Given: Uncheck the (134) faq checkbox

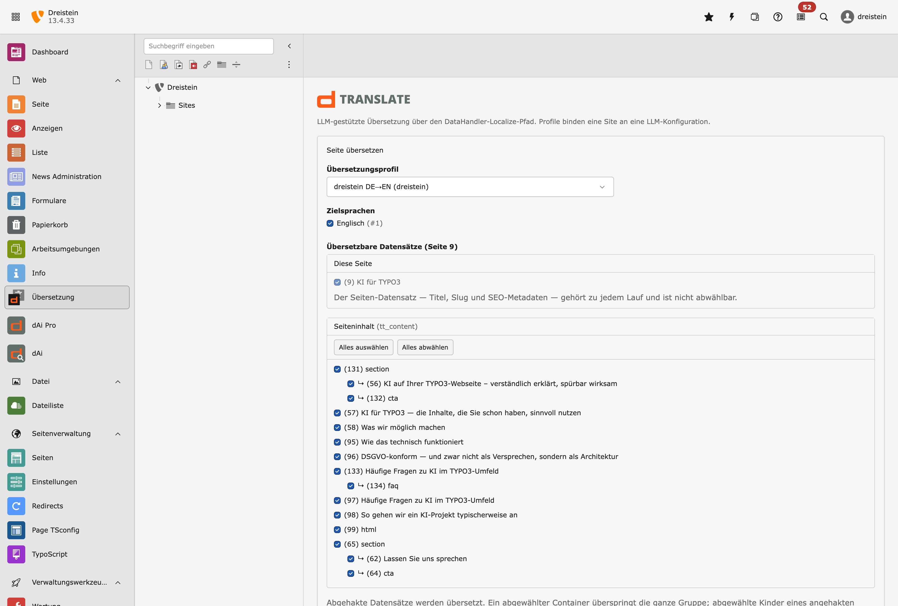Looking at the screenshot, I should coord(351,486).
